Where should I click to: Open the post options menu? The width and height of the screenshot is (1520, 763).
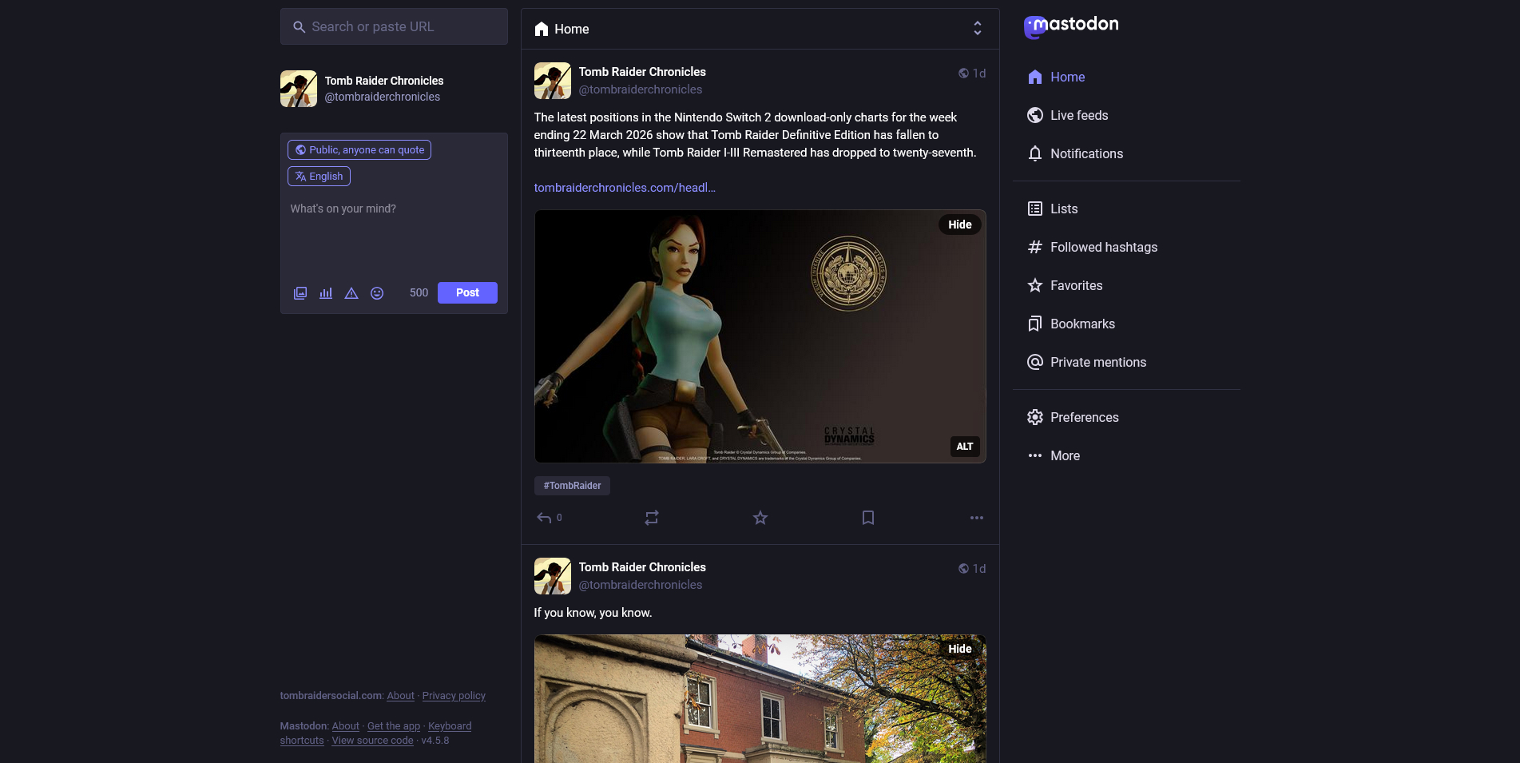tap(976, 518)
